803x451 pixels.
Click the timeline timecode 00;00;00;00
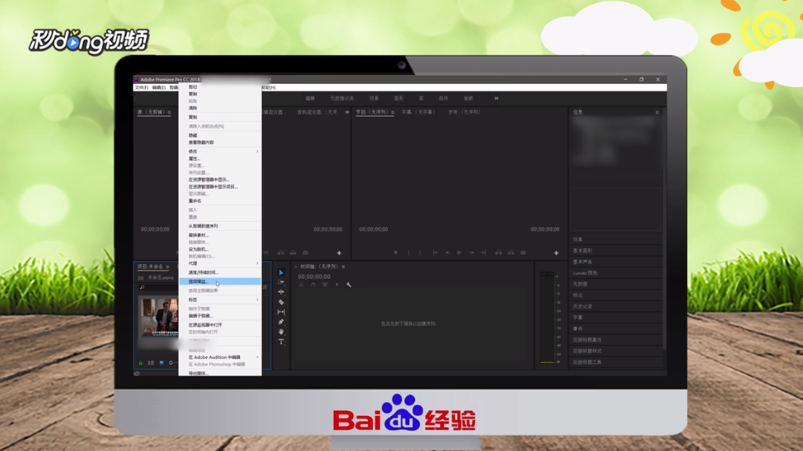314,277
